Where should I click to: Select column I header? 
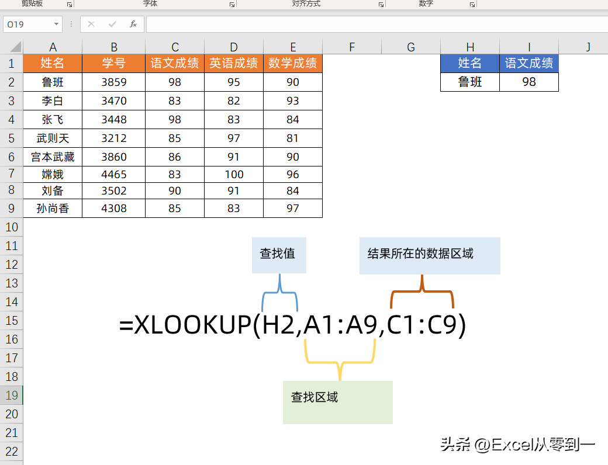pos(529,47)
